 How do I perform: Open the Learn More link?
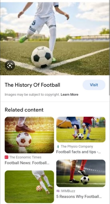coord(69,95)
